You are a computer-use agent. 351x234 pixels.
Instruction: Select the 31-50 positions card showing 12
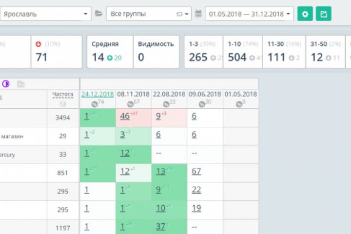coord(326,52)
